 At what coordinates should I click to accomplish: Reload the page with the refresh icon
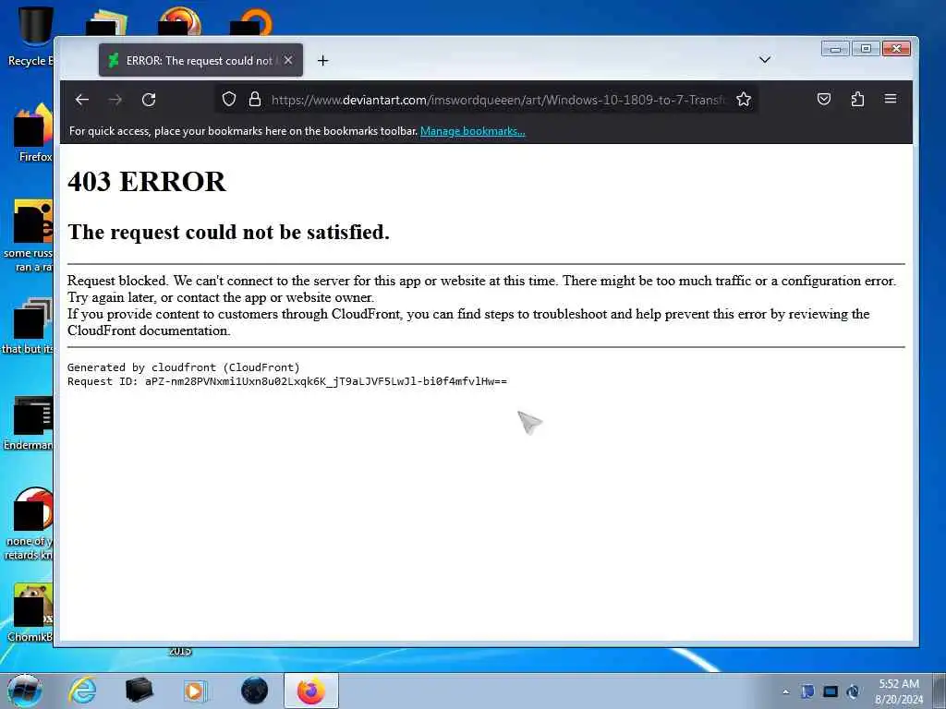[x=149, y=100]
